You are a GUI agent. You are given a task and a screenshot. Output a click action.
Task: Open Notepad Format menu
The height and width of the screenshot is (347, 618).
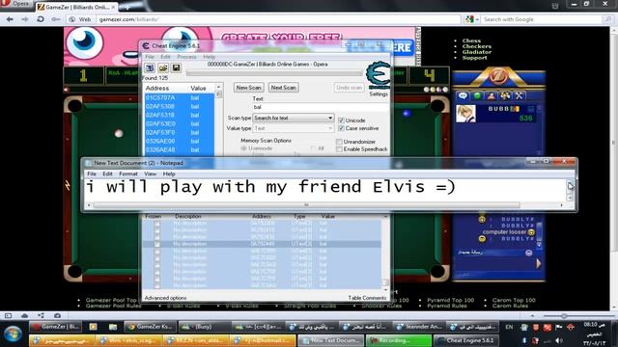tap(128, 173)
